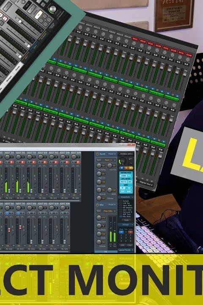203x305 pixels.
Task: Click pan knob on upper-row ADAT 13/14 channel
Action: click(x=63, y=157)
